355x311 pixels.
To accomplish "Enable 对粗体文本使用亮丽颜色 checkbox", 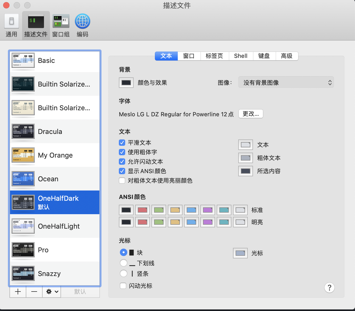I will pyautogui.click(x=122, y=180).
